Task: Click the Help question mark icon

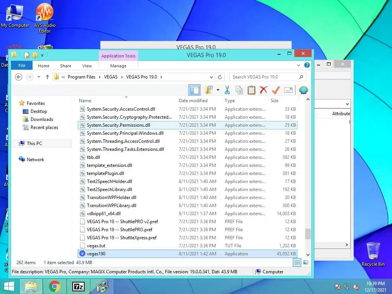Action: point(307,65)
